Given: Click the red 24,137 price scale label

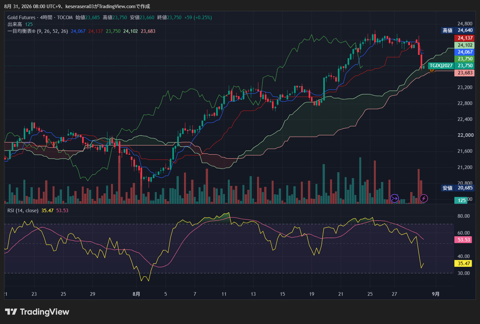Looking at the screenshot, I should (x=464, y=38).
